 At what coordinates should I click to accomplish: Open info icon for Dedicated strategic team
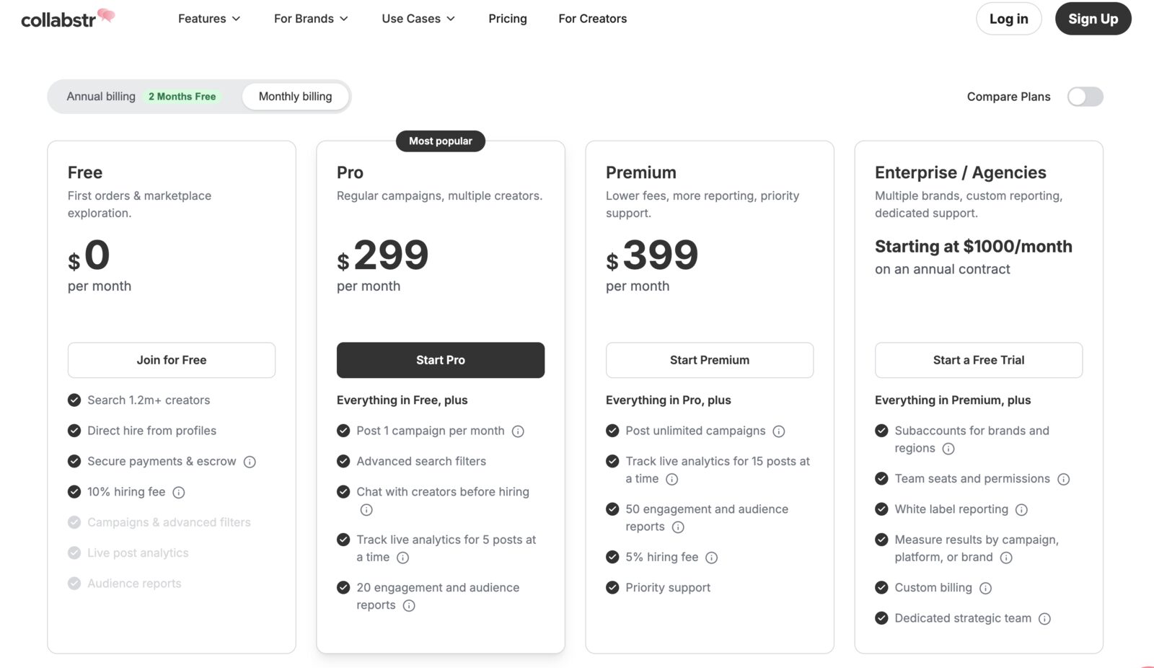(x=1044, y=619)
